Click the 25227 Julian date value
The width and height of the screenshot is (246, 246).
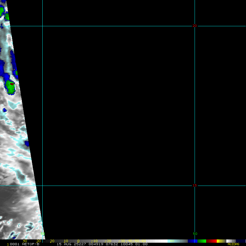pos(80,244)
